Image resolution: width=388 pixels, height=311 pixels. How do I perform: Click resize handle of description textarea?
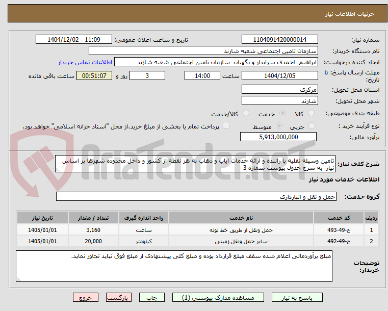coord(58,170)
